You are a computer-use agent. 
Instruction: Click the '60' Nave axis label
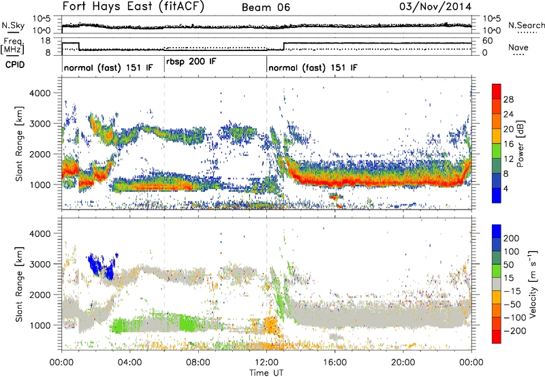(487, 41)
